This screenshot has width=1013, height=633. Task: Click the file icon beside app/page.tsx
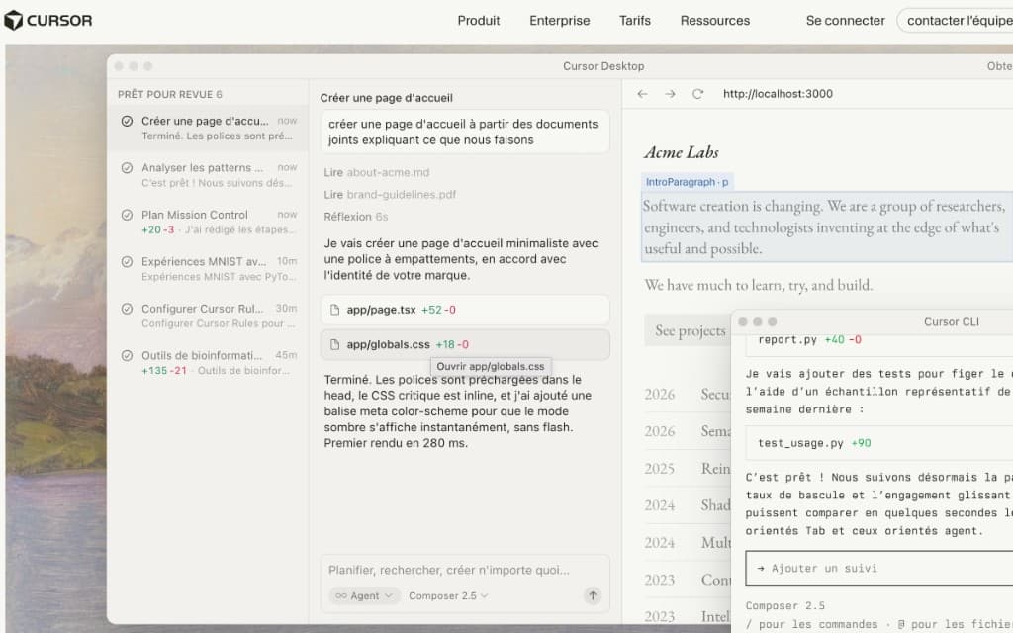[x=334, y=310]
